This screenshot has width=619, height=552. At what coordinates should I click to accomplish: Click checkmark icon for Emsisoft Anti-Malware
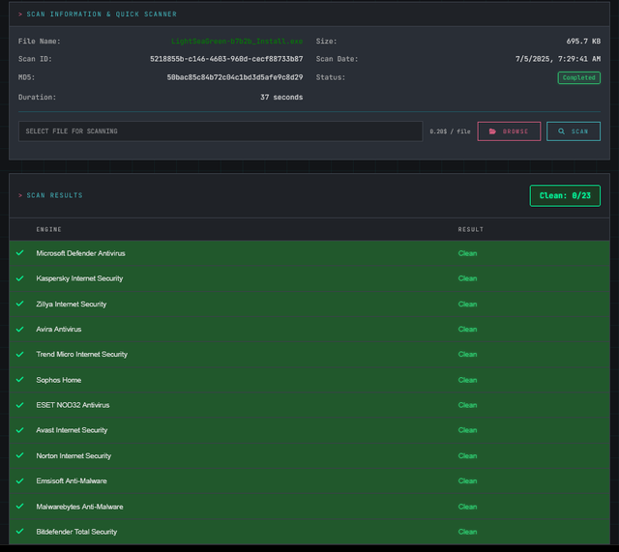(19, 481)
